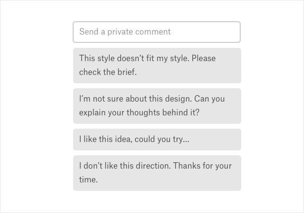Click the single-line 'could you try…' suggestion
304x213 pixels.
(157, 140)
